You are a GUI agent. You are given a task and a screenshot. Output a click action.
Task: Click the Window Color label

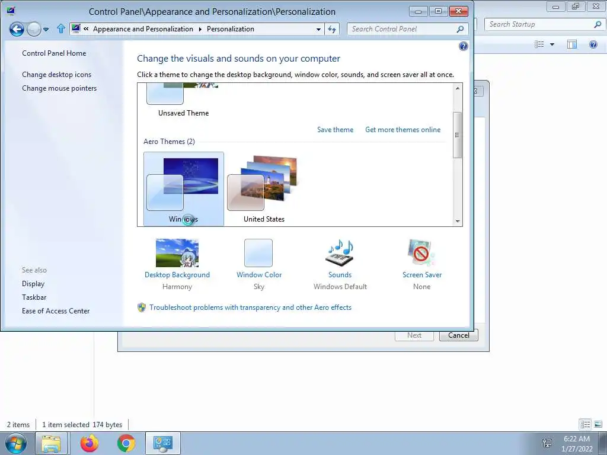[x=259, y=275]
